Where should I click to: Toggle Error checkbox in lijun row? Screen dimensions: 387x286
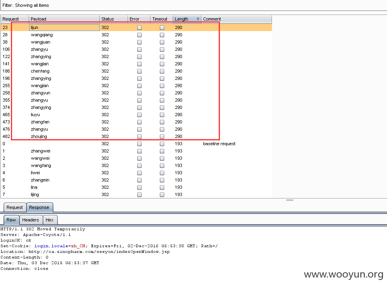point(140,28)
